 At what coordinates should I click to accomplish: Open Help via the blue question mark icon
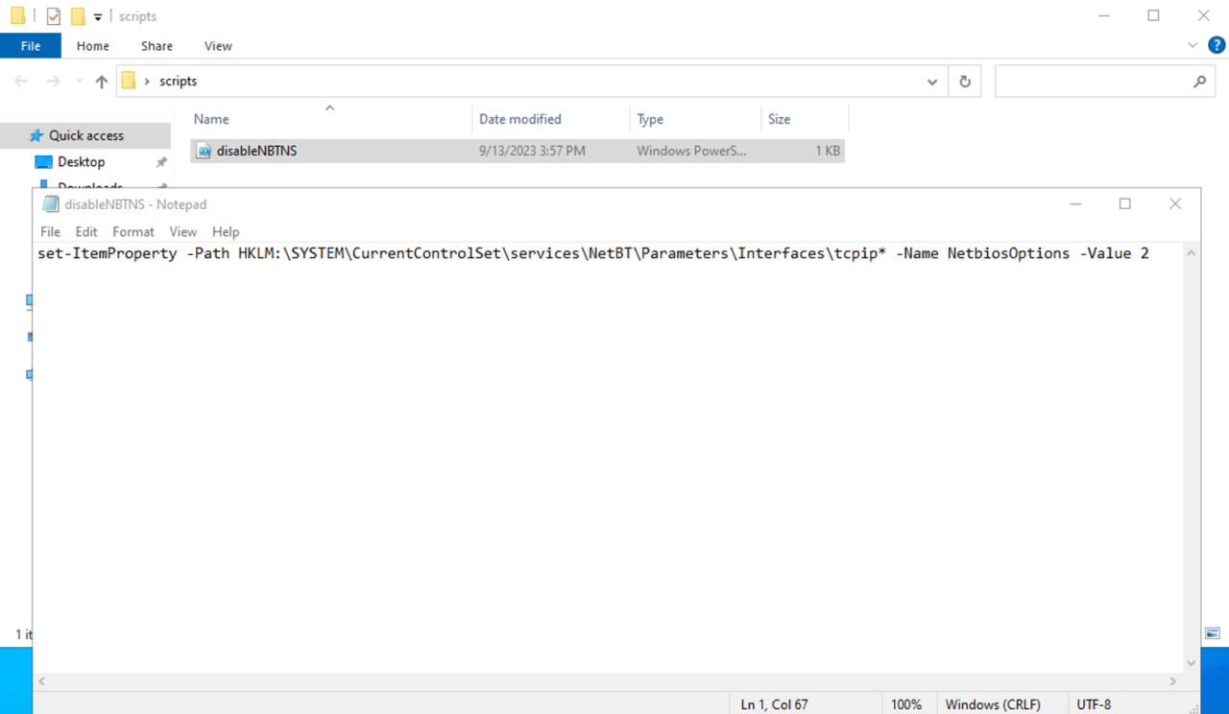(1216, 45)
